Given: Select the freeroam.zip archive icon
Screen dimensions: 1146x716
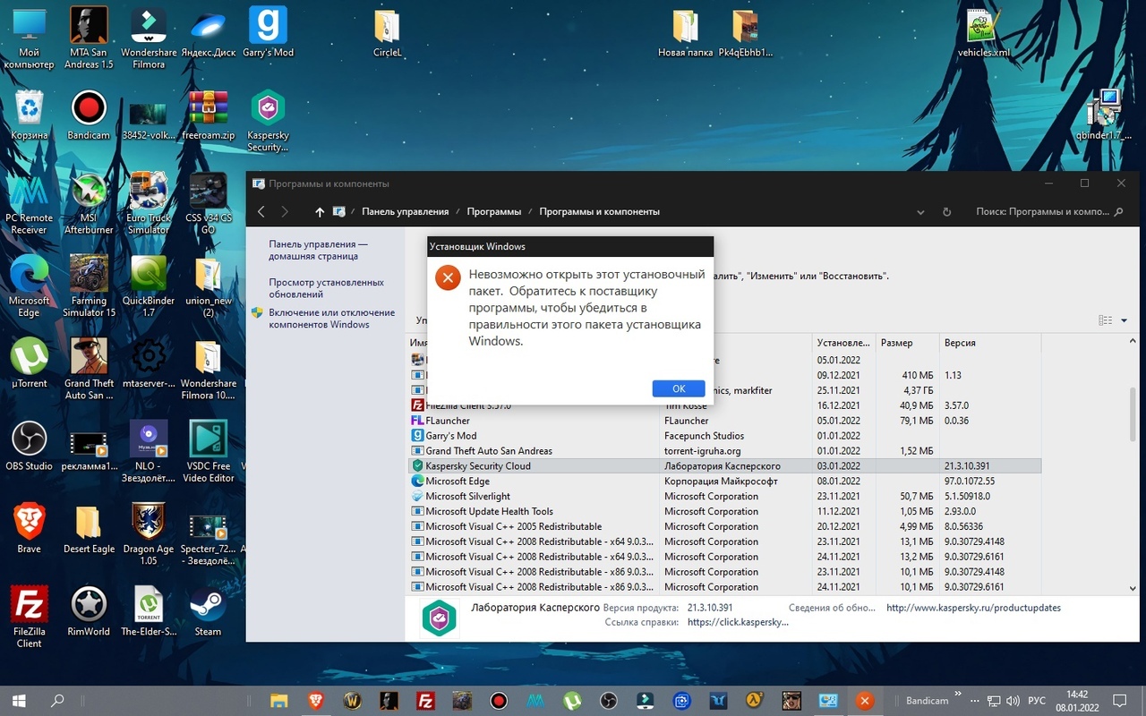Looking at the screenshot, I should tap(208, 115).
